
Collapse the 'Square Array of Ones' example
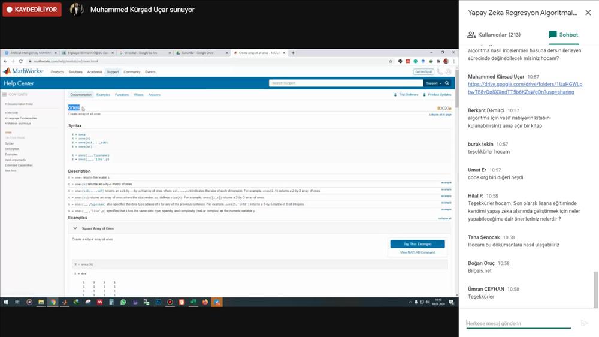(75, 228)
